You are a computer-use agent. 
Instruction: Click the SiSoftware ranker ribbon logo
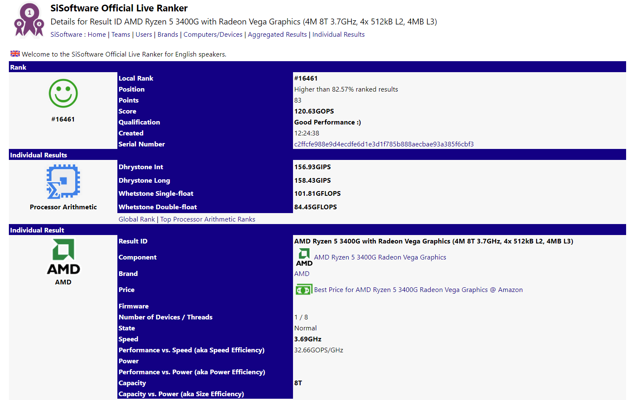pyautogui.click(x=29, y=20)
